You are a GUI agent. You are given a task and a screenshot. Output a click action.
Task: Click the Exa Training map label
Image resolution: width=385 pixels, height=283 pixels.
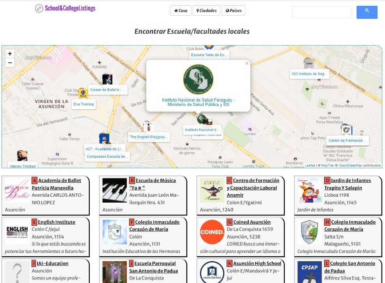click(84, 104)
